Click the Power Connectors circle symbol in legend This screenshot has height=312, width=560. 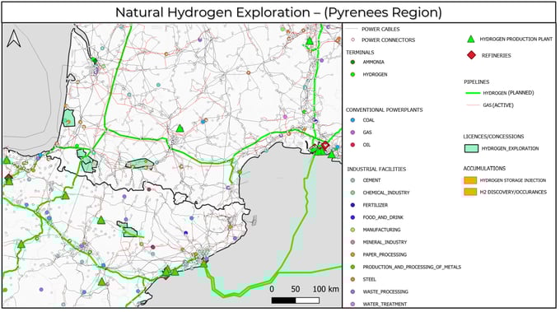352,40
